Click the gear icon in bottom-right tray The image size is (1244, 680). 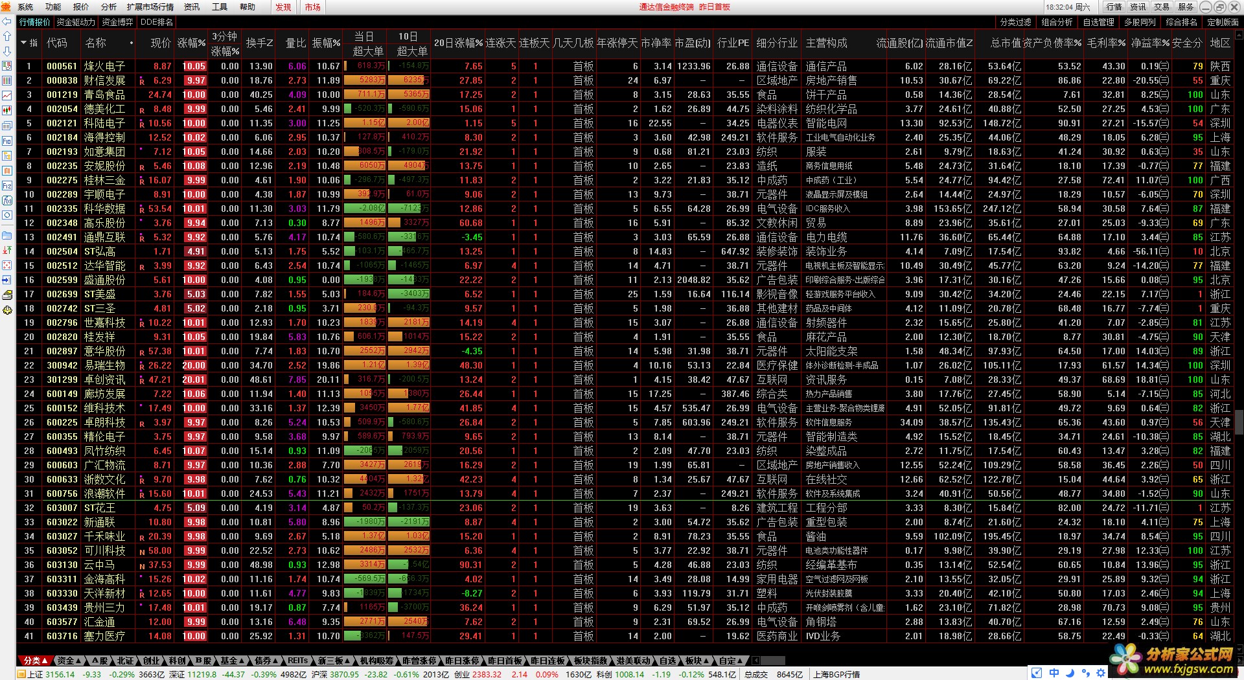[x=1101, y=672]
